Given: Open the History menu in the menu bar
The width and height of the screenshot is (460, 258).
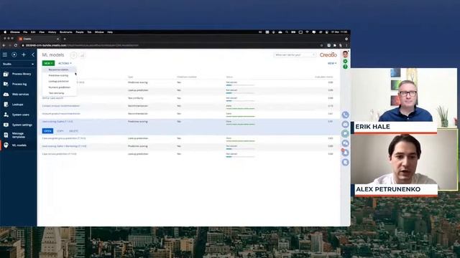Looking at the screenshot, I should (52, 32).
